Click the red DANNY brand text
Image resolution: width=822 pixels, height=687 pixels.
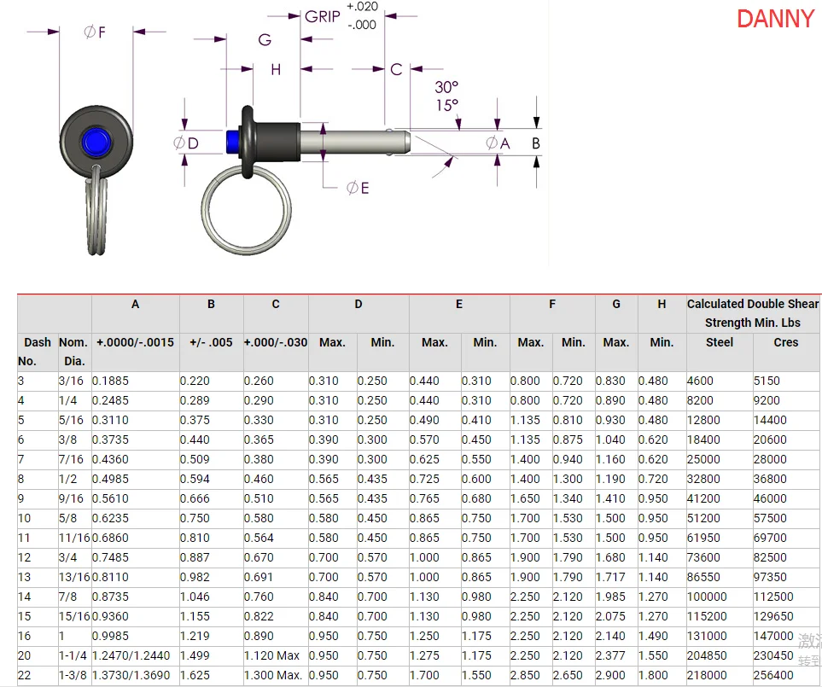pyautogui.click(x=775, y=19)
